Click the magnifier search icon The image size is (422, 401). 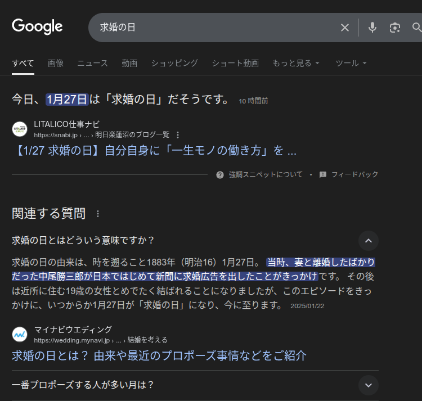[416, 28]
